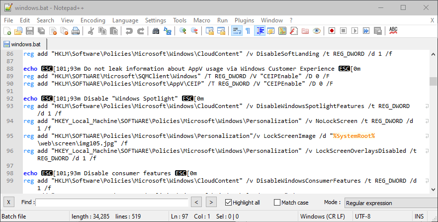Click the Save floppy disk icon
The image size is (438, 222).
30,31
